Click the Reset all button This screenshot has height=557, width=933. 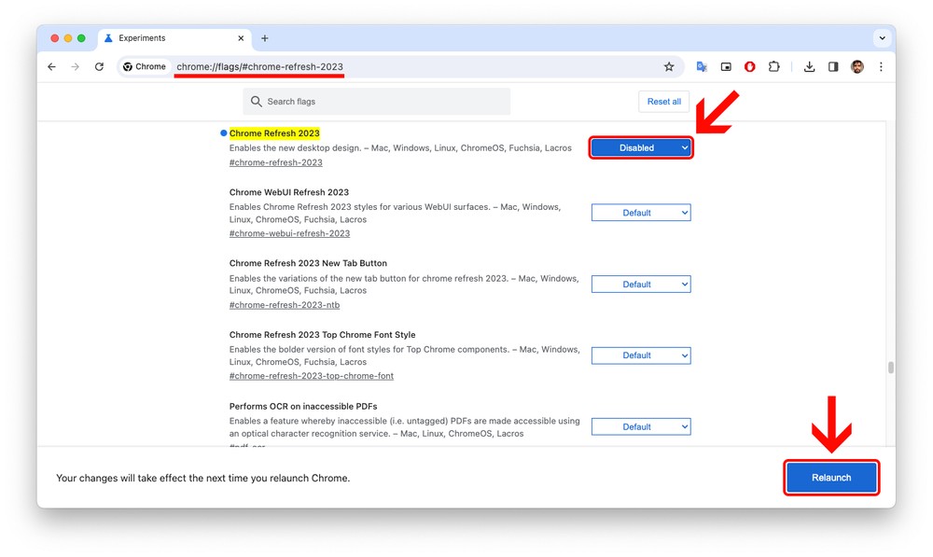click(x=664, y=101)
